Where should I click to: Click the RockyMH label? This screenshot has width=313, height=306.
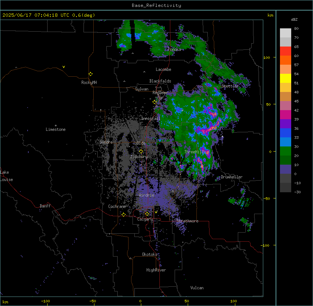tap(89, 82)
